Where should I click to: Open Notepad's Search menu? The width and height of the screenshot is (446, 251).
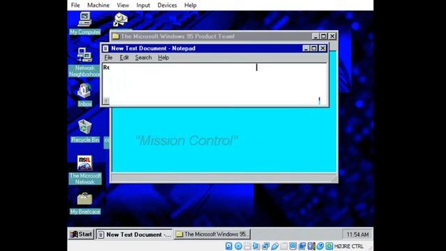pos(143,57)
